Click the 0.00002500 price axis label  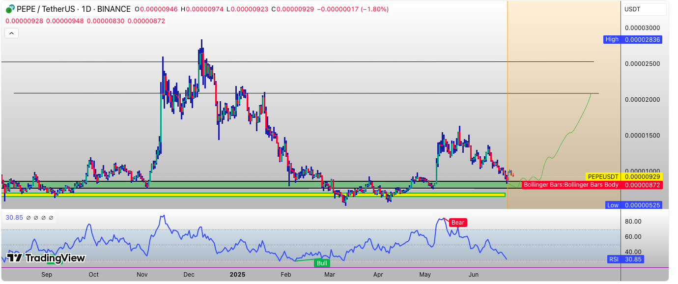(643, 63)
